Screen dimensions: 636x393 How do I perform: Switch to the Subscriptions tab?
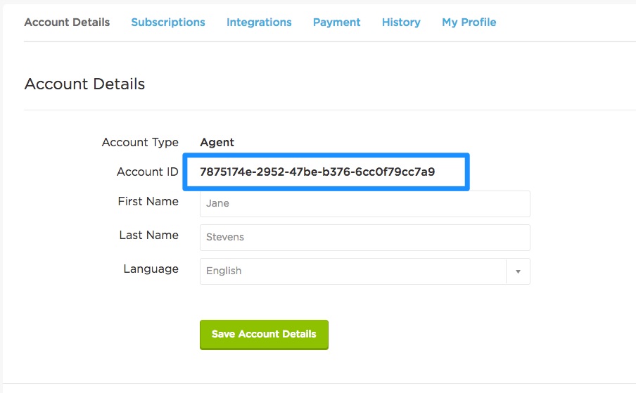[x=168, y=22]
